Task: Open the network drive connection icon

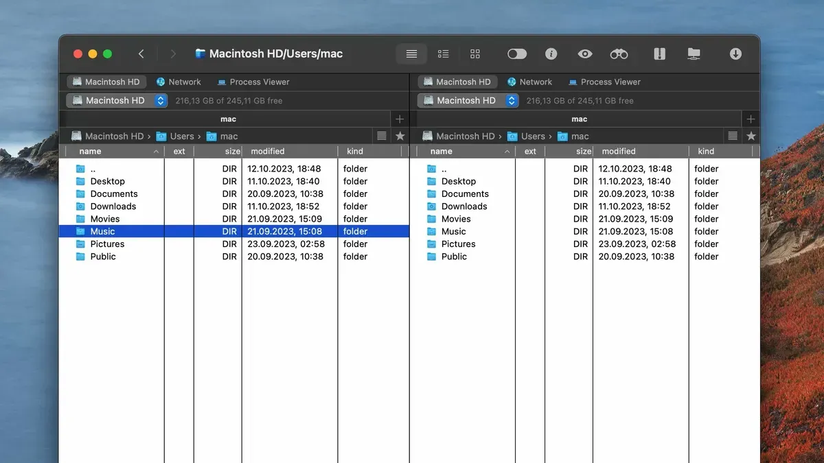Action: [x=694, y=54]
